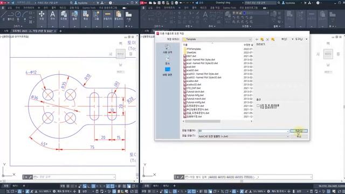Viewport: 345px width, 194px height.
Task: Click the Cancel (취소) button in dialog
Action: coord(299,136)
